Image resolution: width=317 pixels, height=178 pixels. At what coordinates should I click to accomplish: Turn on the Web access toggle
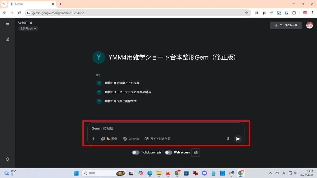tap(169, 152)
